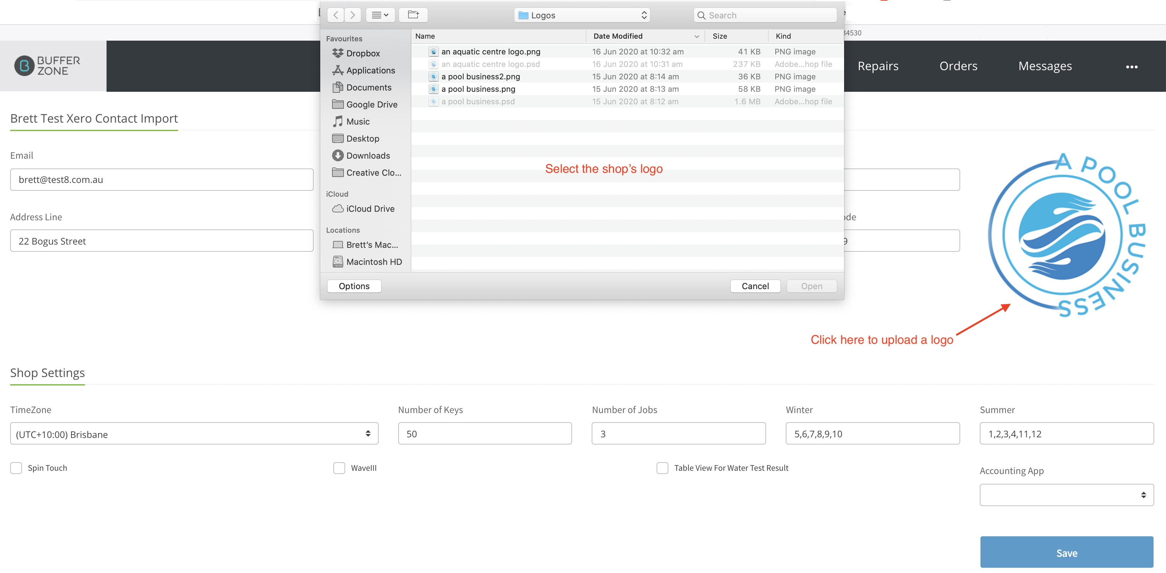
Task: Enable the WaveIII checkbox
Action: tap(339, 468)
